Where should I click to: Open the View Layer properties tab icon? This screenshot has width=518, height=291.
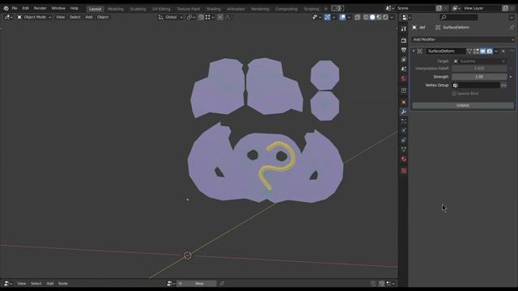pyautogui.click(x=404, y=60)
